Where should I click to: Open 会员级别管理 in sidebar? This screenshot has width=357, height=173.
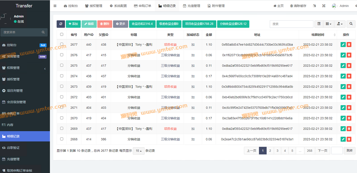coord(25,102)
